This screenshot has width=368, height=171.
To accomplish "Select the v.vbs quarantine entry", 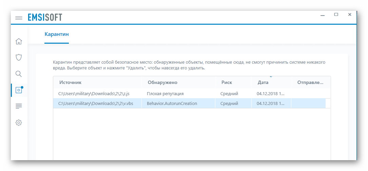I will [192, 103].
